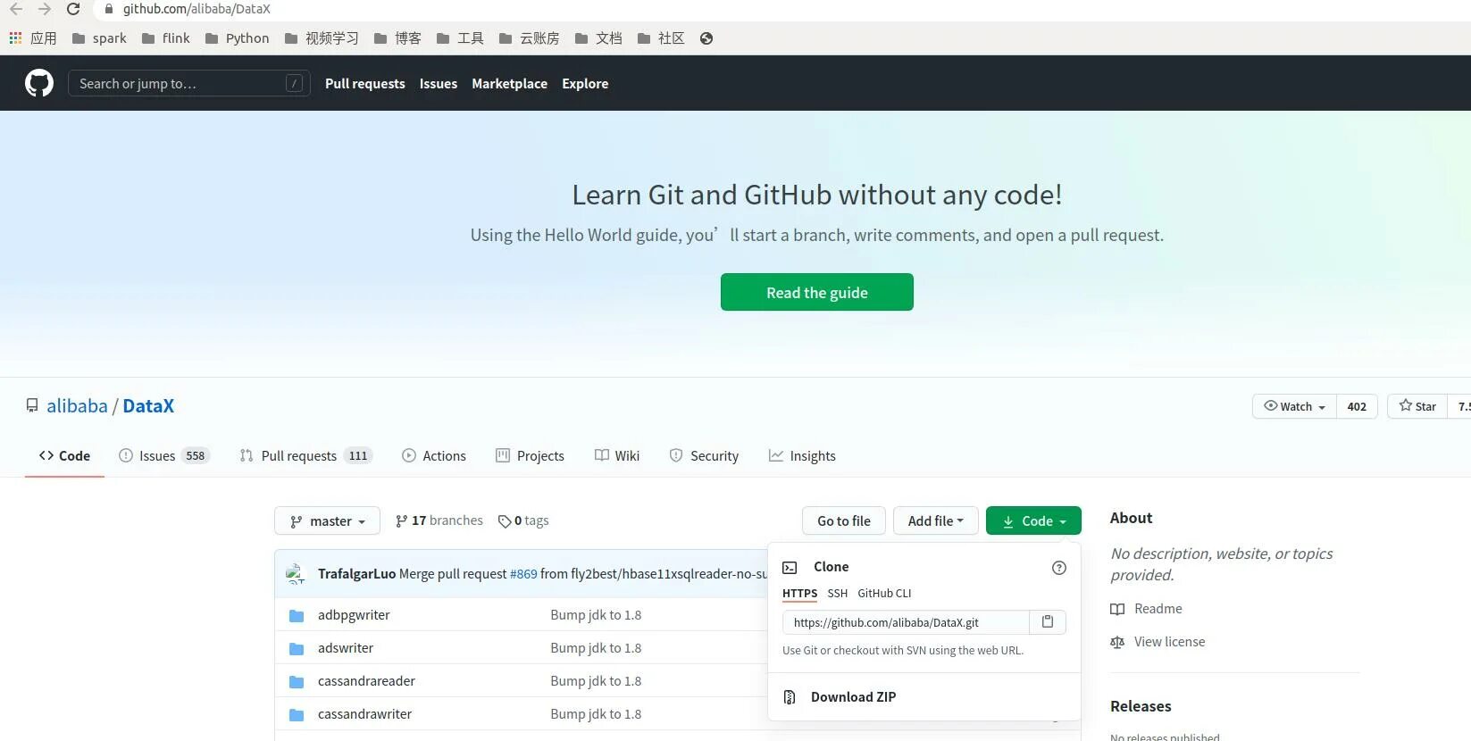Open the globe bookmark icon
The height and width of the screenshot is (741, 1471).
point(706,38)
